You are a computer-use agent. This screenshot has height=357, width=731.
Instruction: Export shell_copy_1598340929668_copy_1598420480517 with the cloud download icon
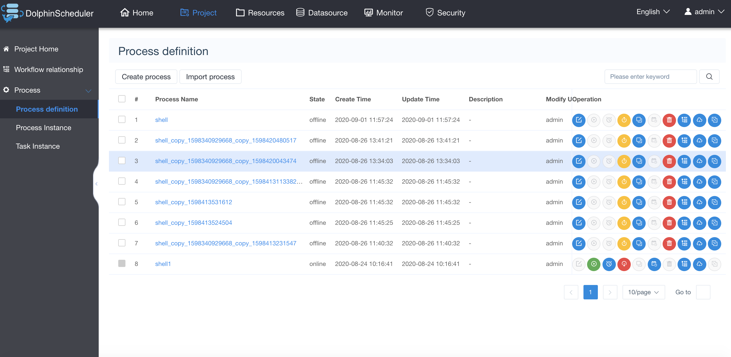(x=699, y=141)
